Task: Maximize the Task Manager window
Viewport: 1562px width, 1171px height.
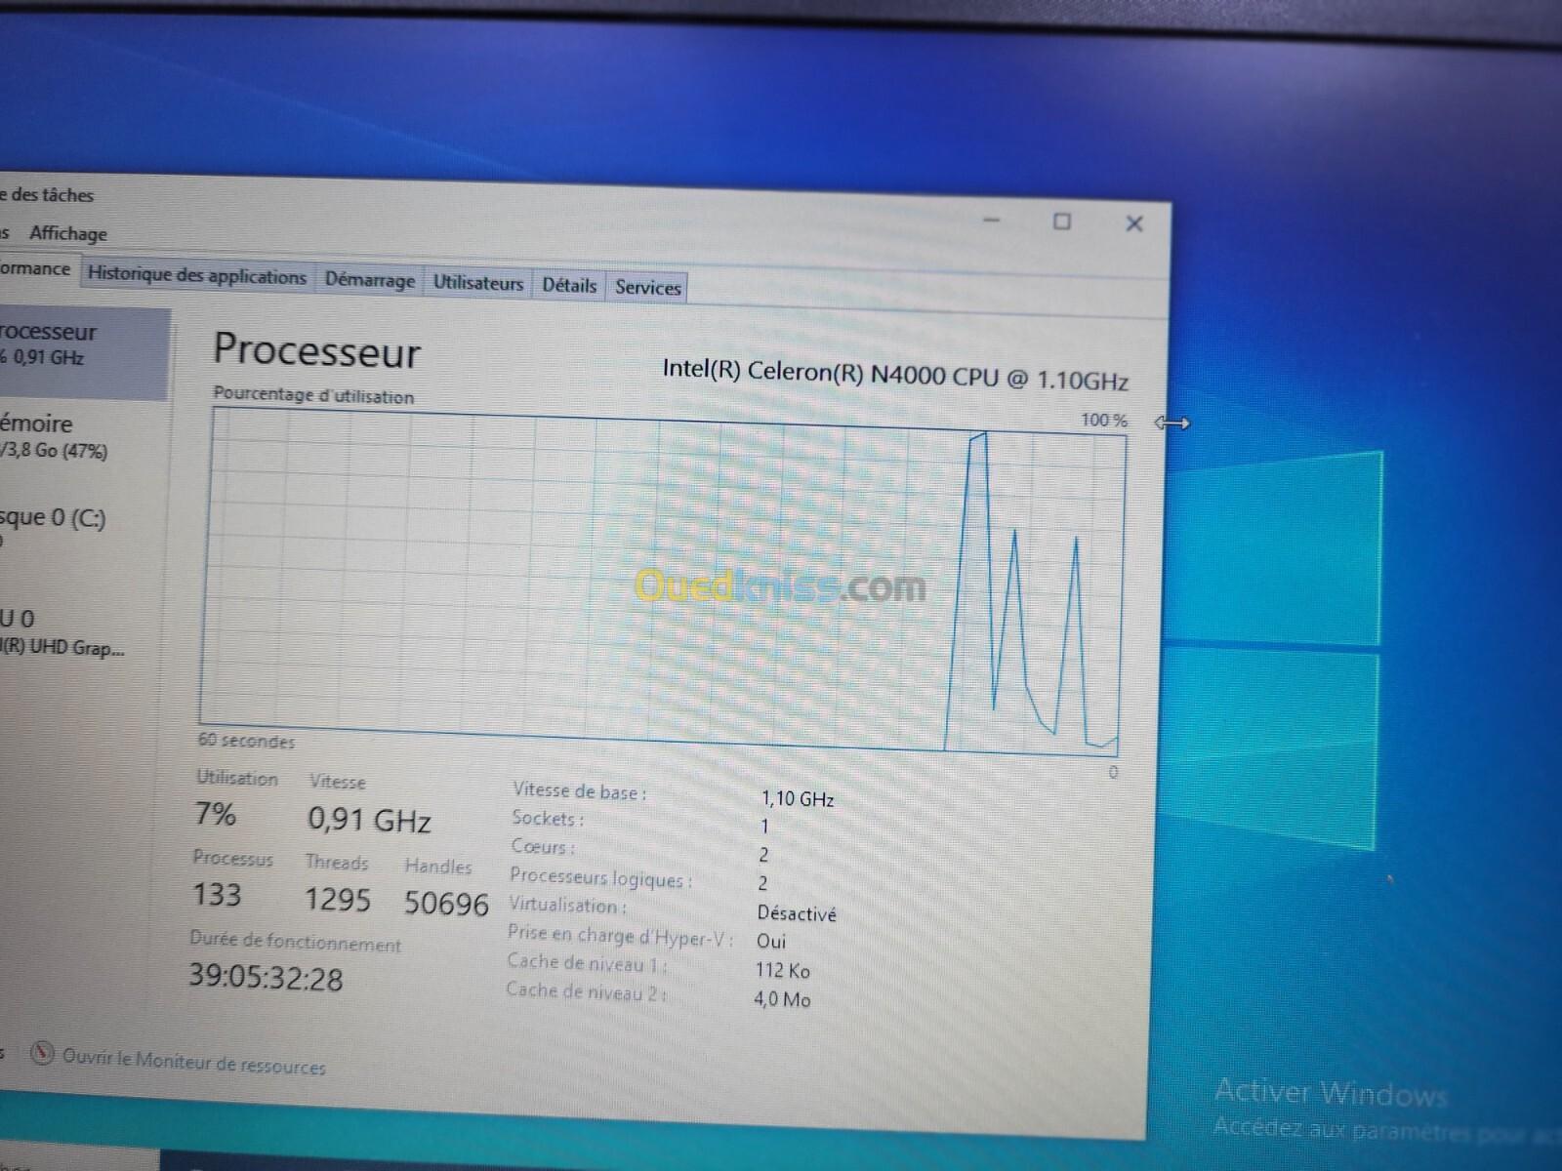Action: pos(1062,222)
